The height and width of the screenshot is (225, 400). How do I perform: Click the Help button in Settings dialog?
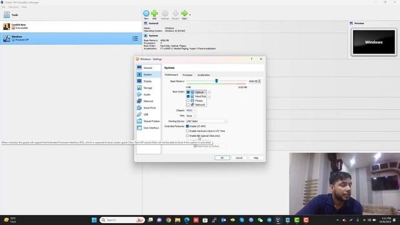(x=256, y=158)
